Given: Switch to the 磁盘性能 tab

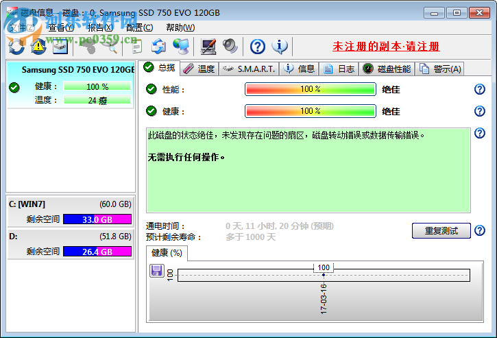Looking at the screenshot, I should coord(387,69).
